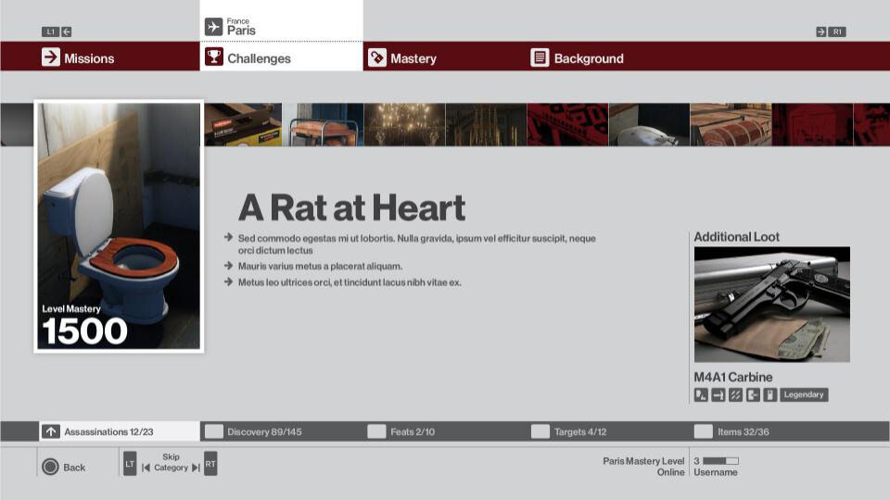
Task: Click the LT skip category button
Action: click(130, 464)
